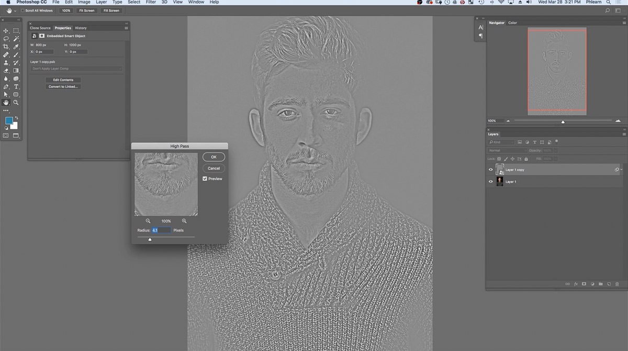
Task: Open the Select menu
Action: tap(134, 2)
